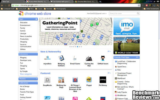Open the Reviews bookmark folder
160x100 pixels.
point(48,9)
